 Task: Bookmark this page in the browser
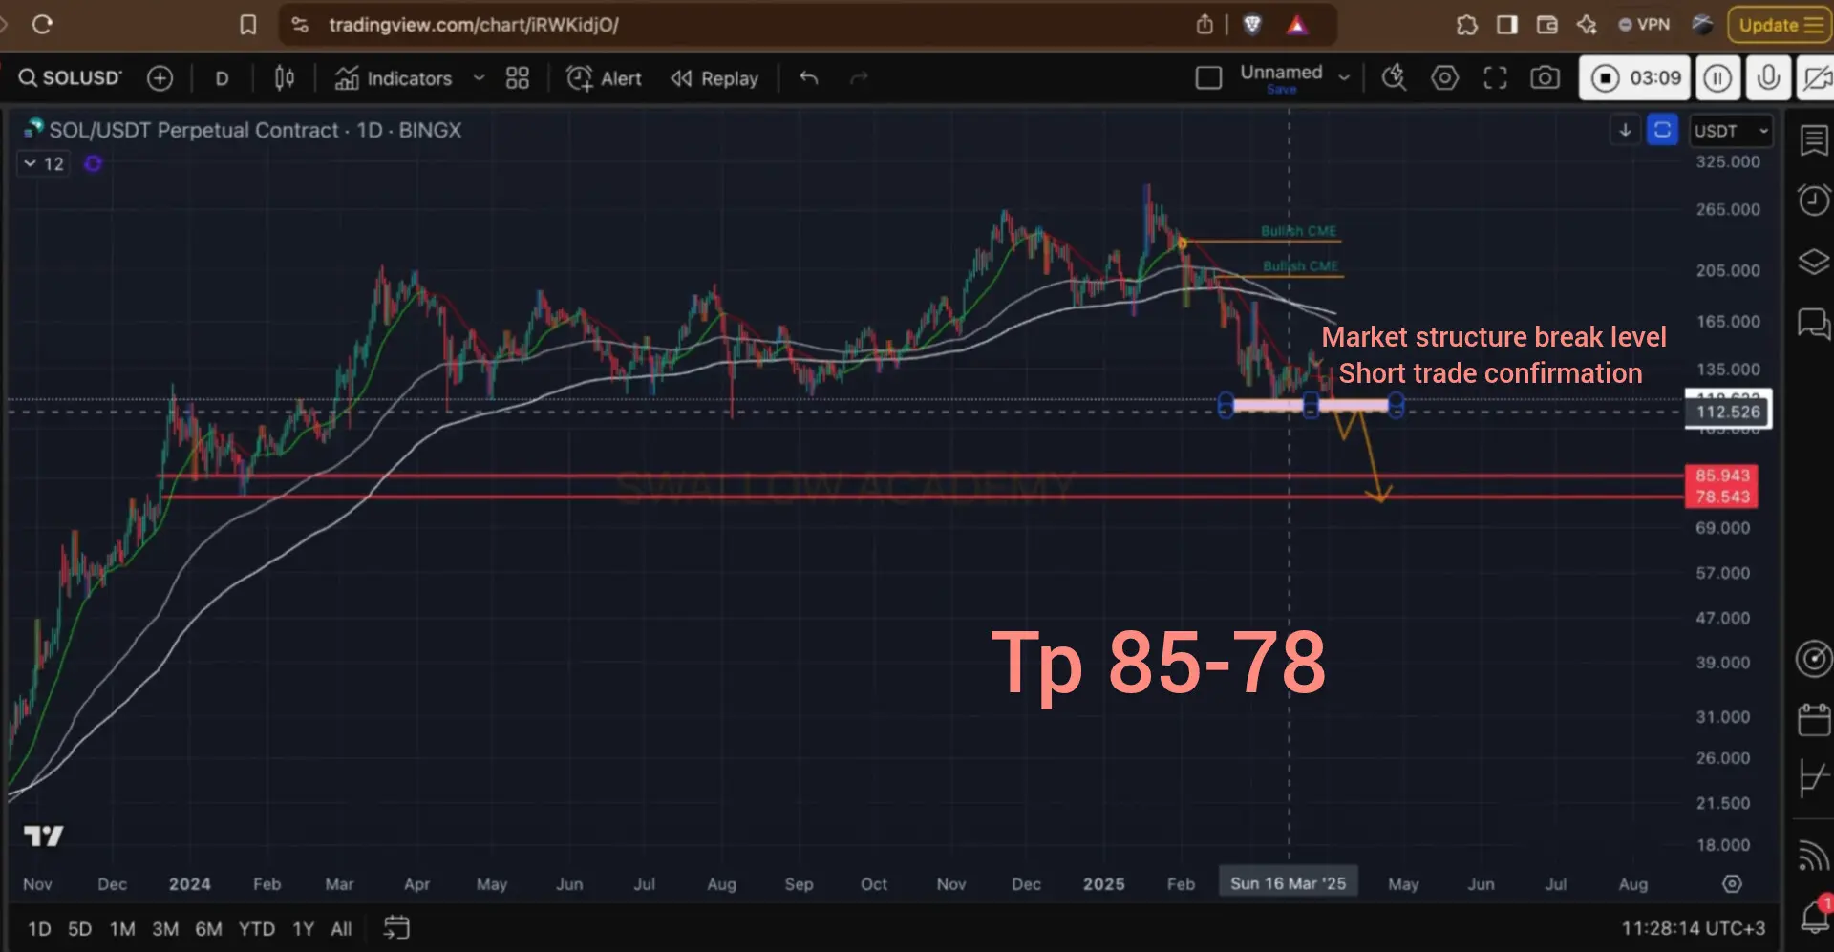[247, 25]
